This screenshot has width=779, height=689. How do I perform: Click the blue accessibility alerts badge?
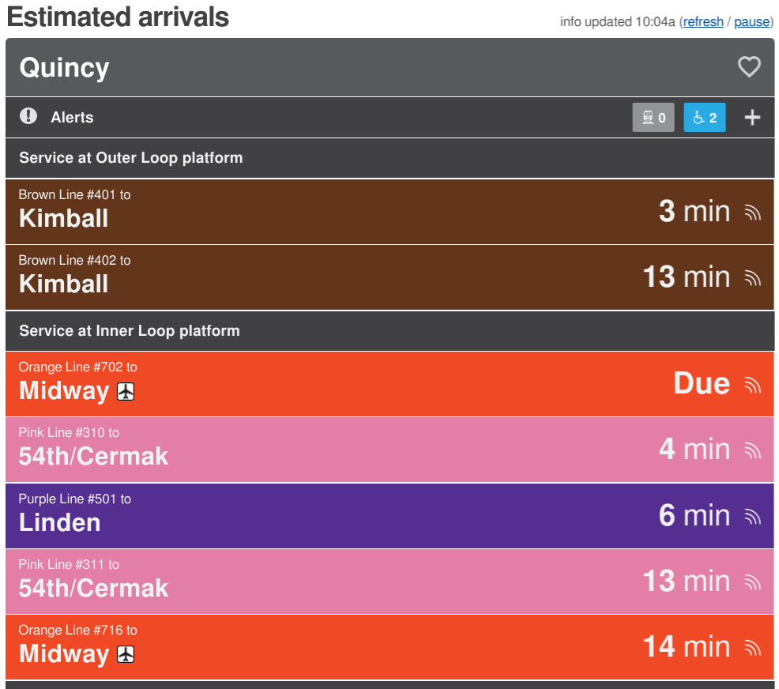704,118
